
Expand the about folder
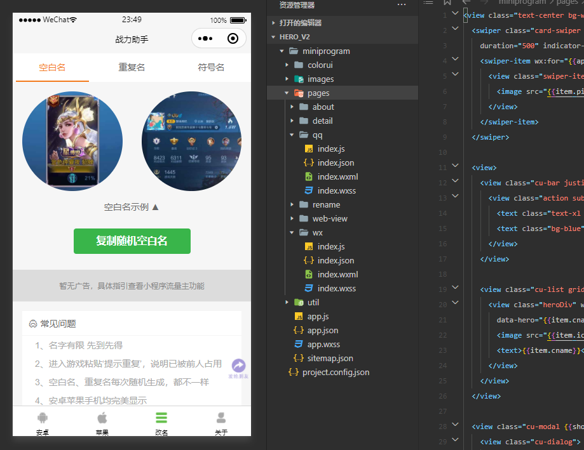pyautogui.click(x=292, y=107)
